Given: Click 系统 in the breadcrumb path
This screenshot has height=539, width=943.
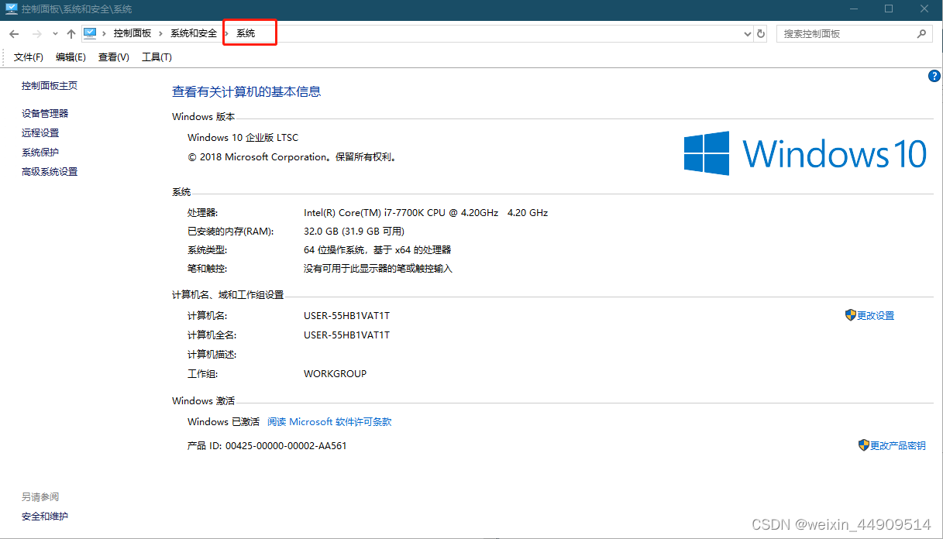Looking at the screenshot, I should click(x=246, y=33).
